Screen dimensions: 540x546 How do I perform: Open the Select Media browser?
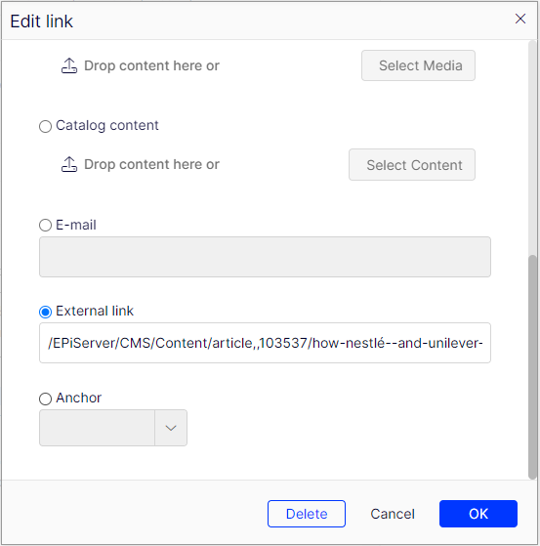(418, 65)
